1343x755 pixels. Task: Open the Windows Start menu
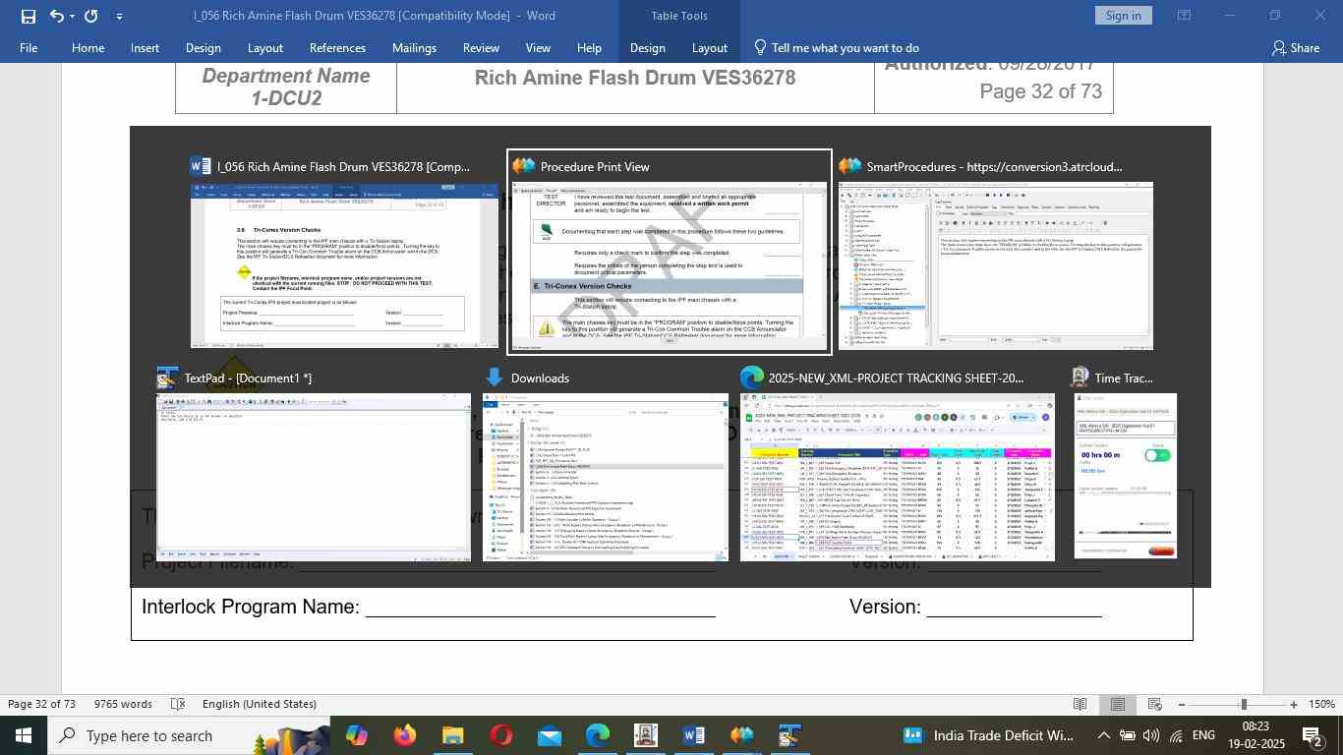(x=24, y=735)
